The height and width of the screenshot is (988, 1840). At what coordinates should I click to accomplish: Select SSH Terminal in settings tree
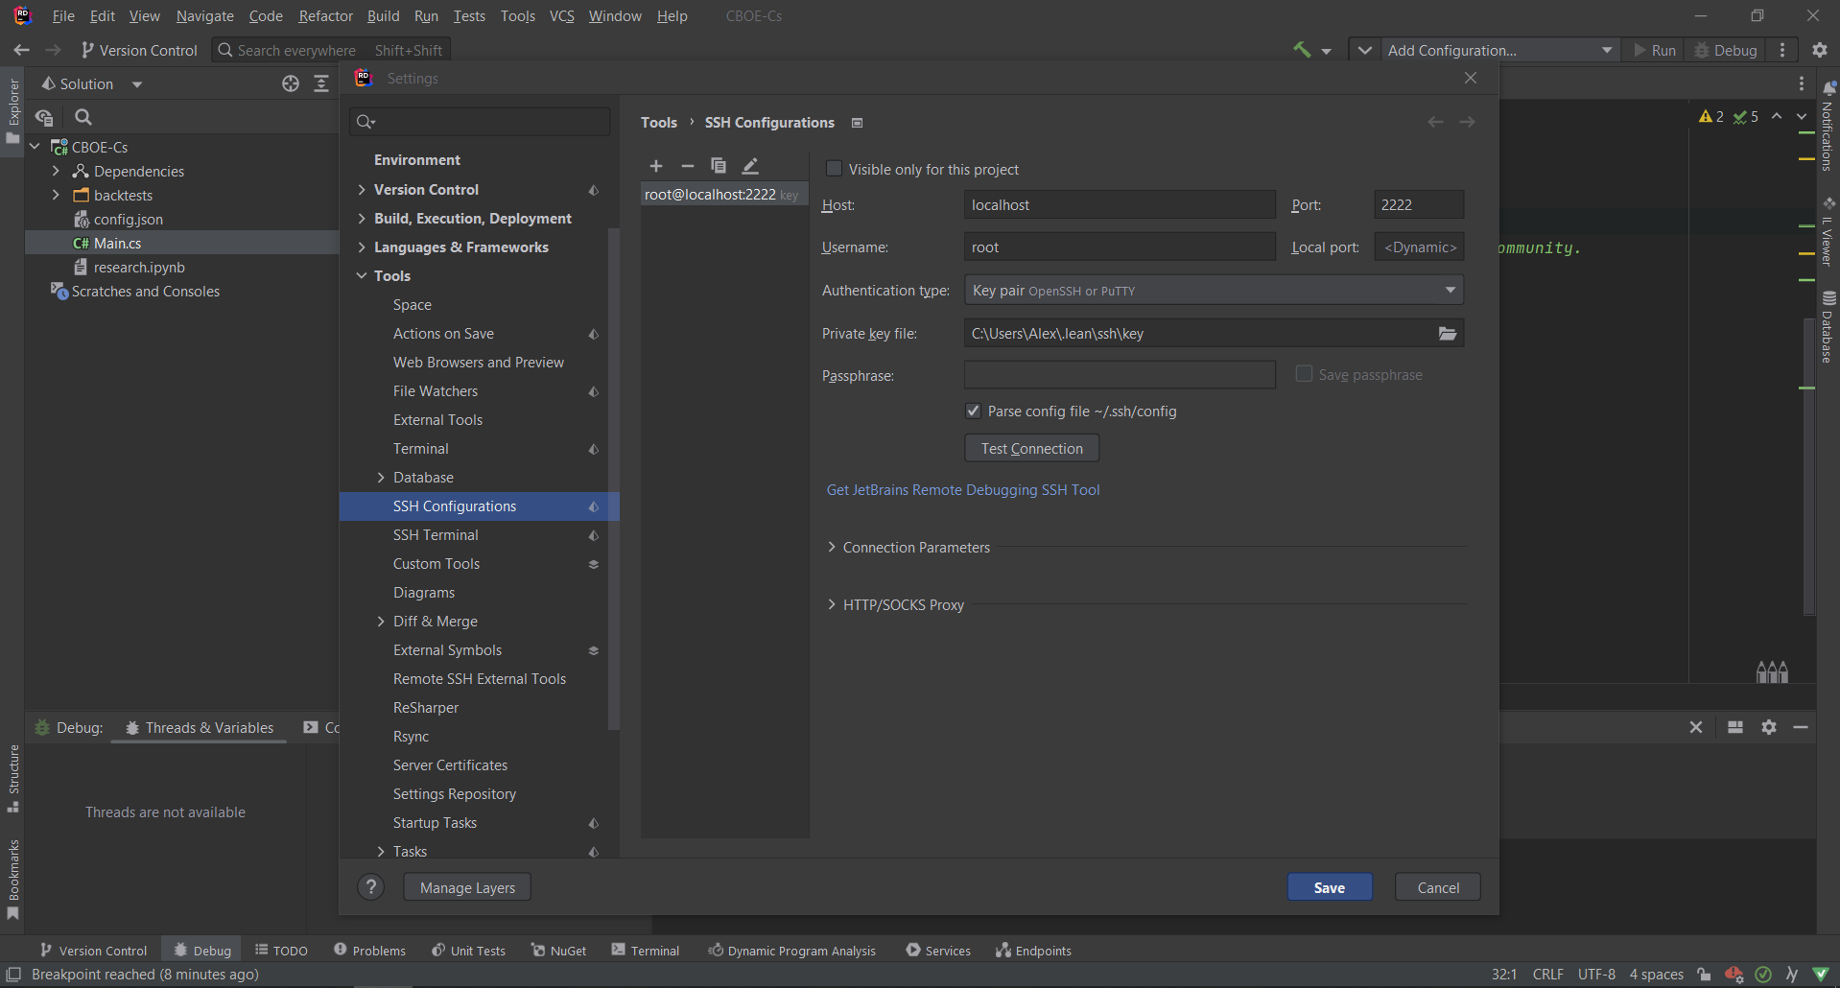tap(436, 535)
